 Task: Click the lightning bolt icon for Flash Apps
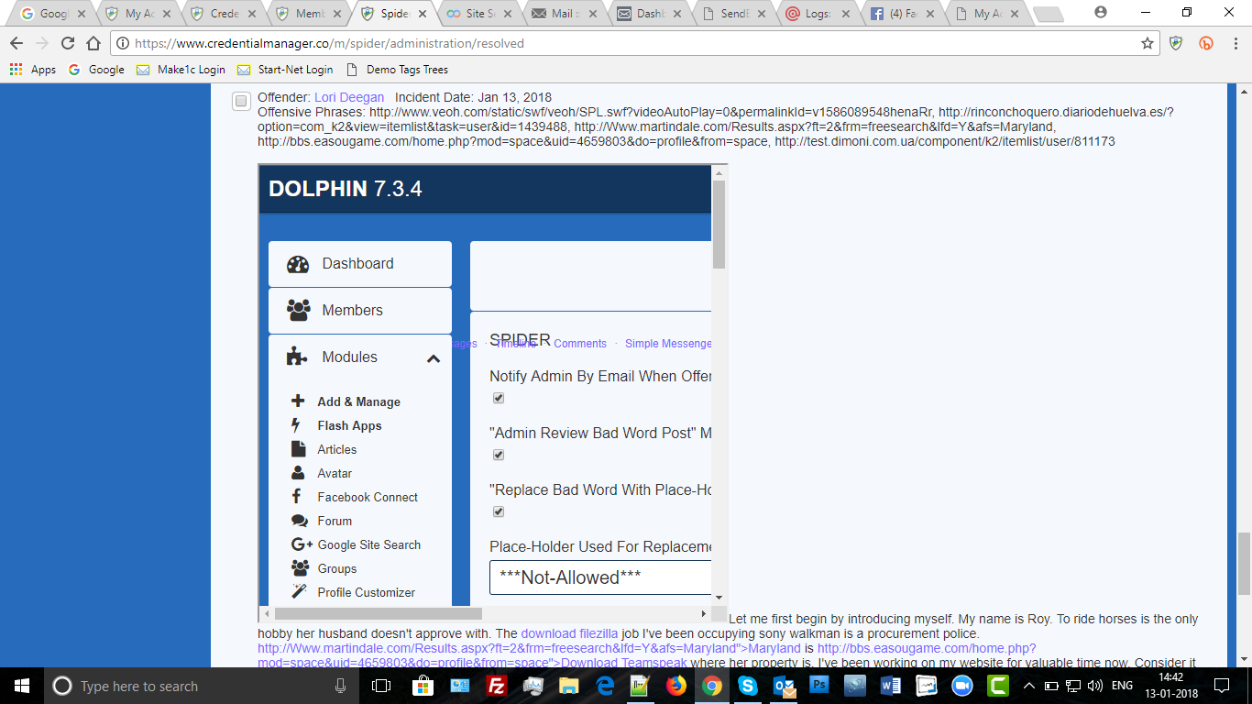[296, 425]
